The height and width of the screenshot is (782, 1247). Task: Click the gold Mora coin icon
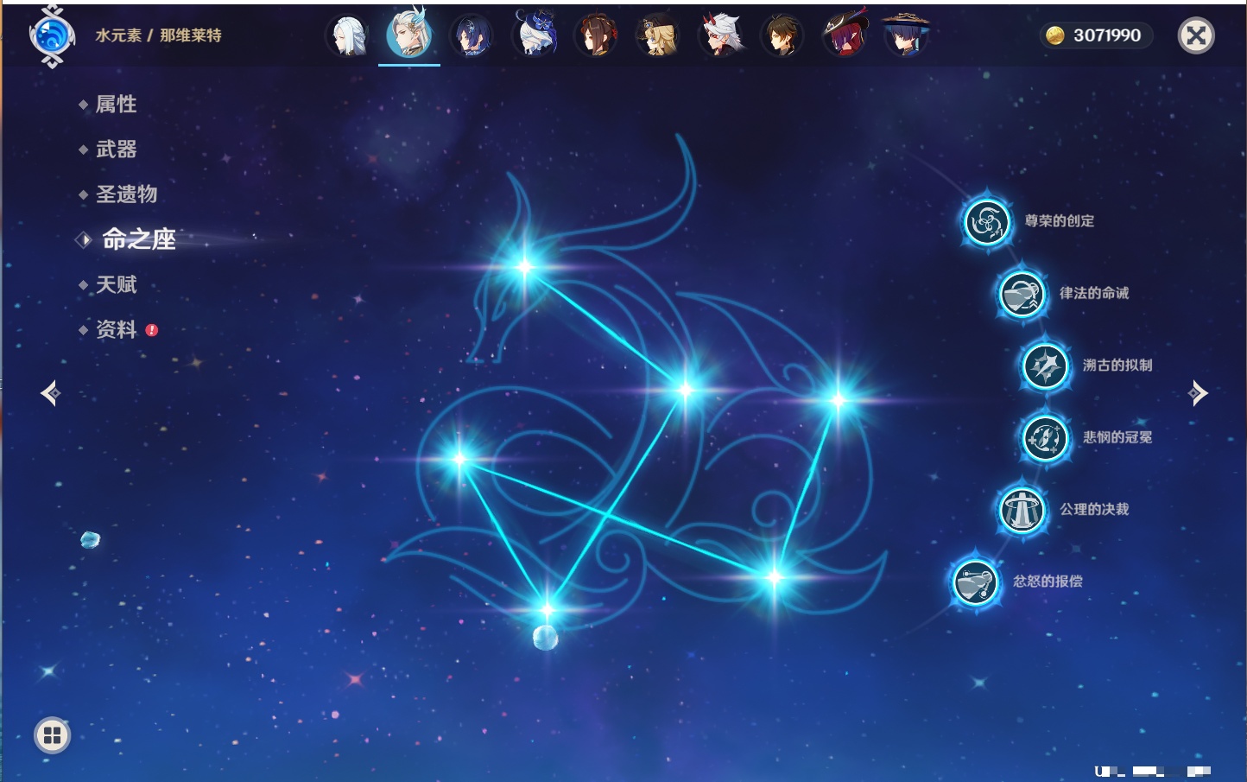click(1054, 35)
